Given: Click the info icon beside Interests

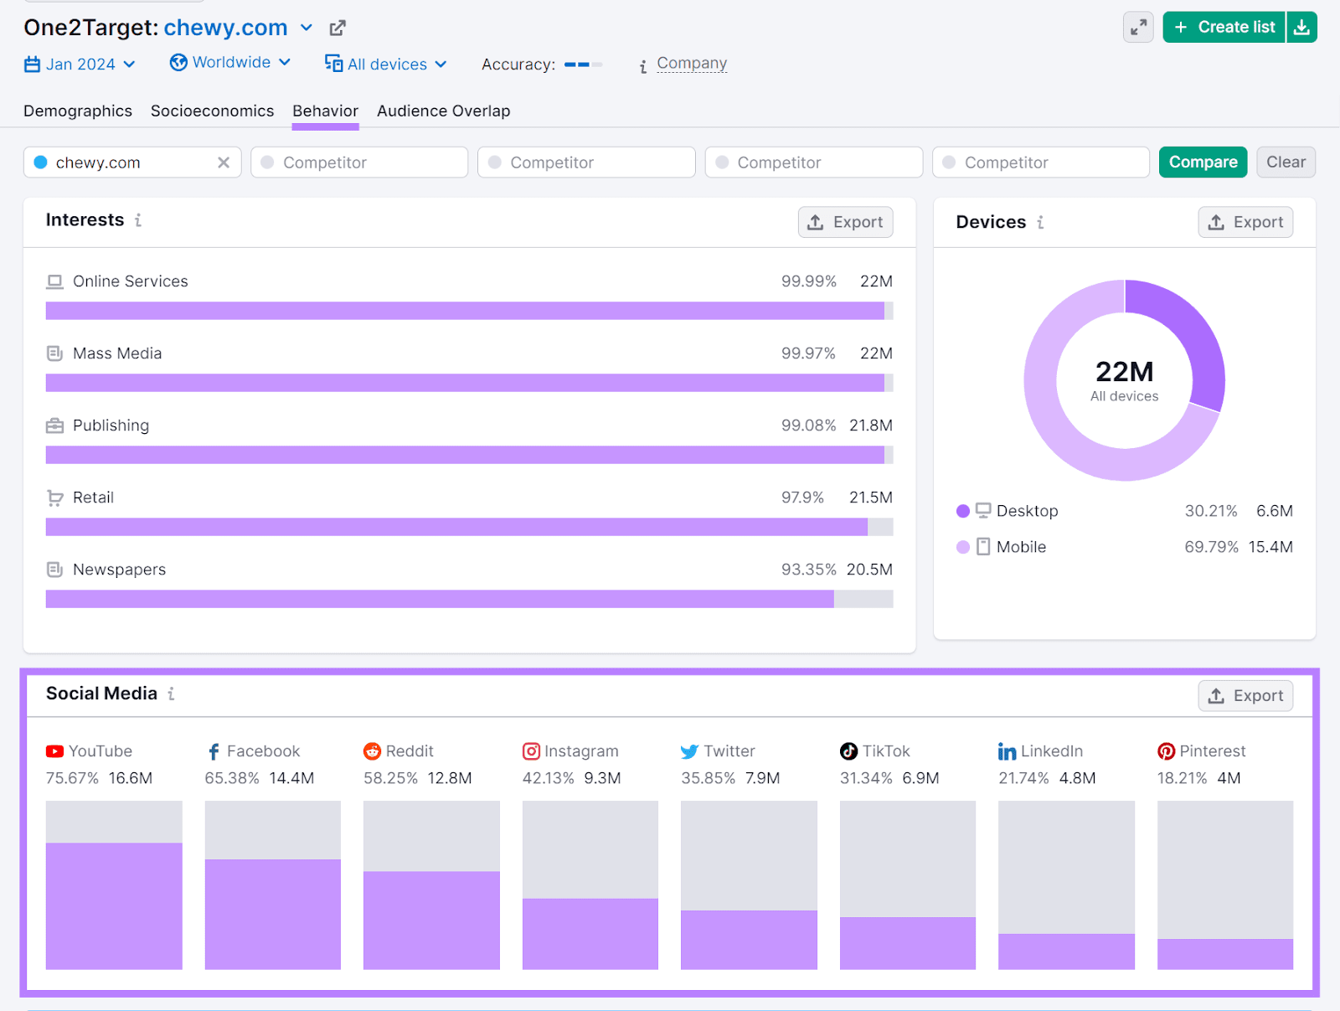Looking at the screenshot, I should tap(137, 220).
